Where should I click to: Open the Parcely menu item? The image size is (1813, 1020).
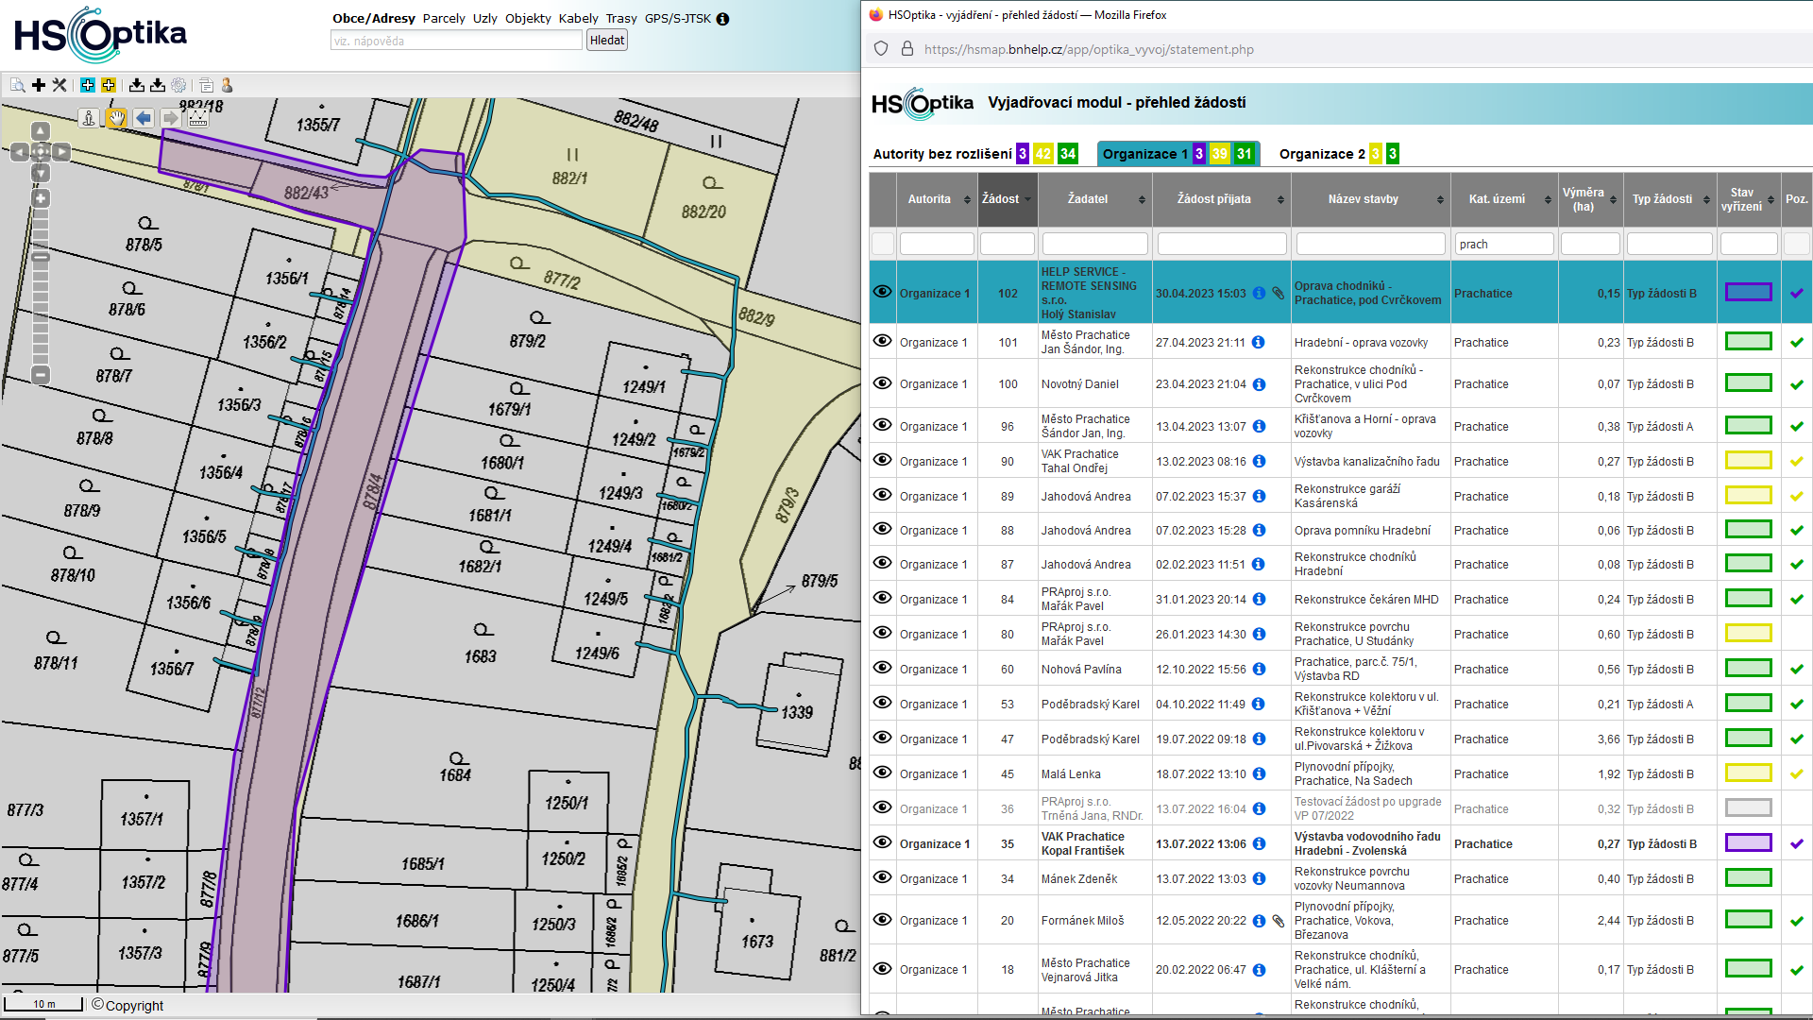pos(444,18)
